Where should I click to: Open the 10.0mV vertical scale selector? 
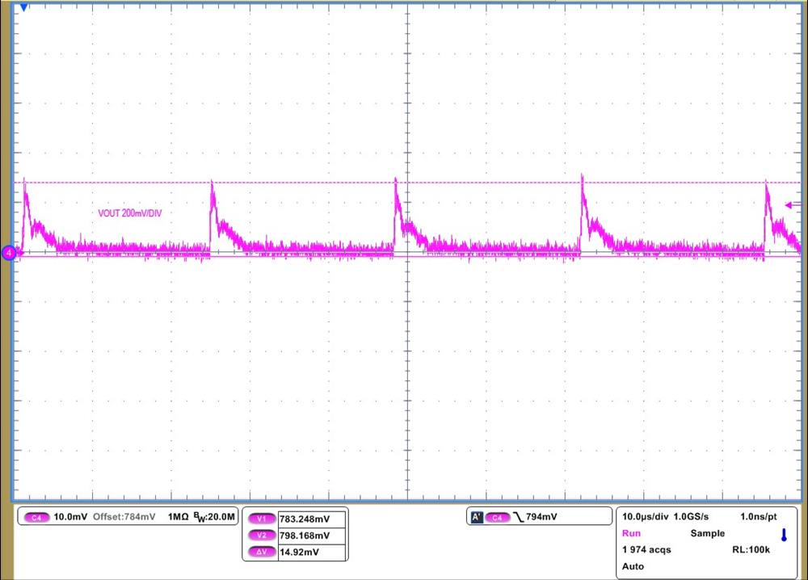point(69,517)
